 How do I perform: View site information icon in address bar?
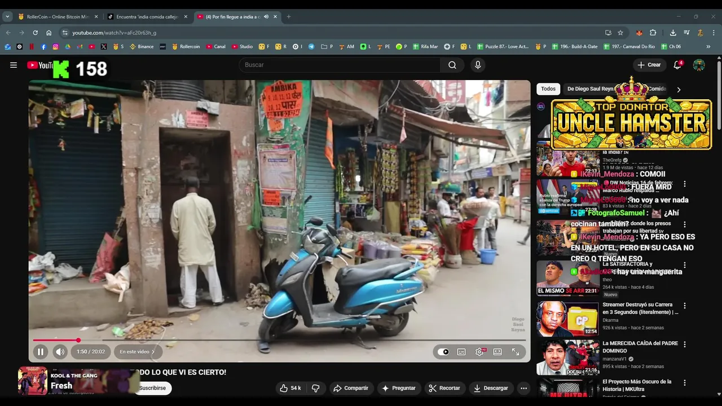(65, 33)
